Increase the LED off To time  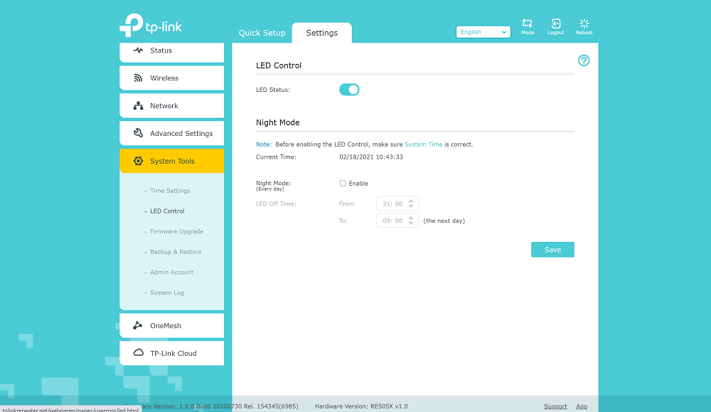coord(411,218)
